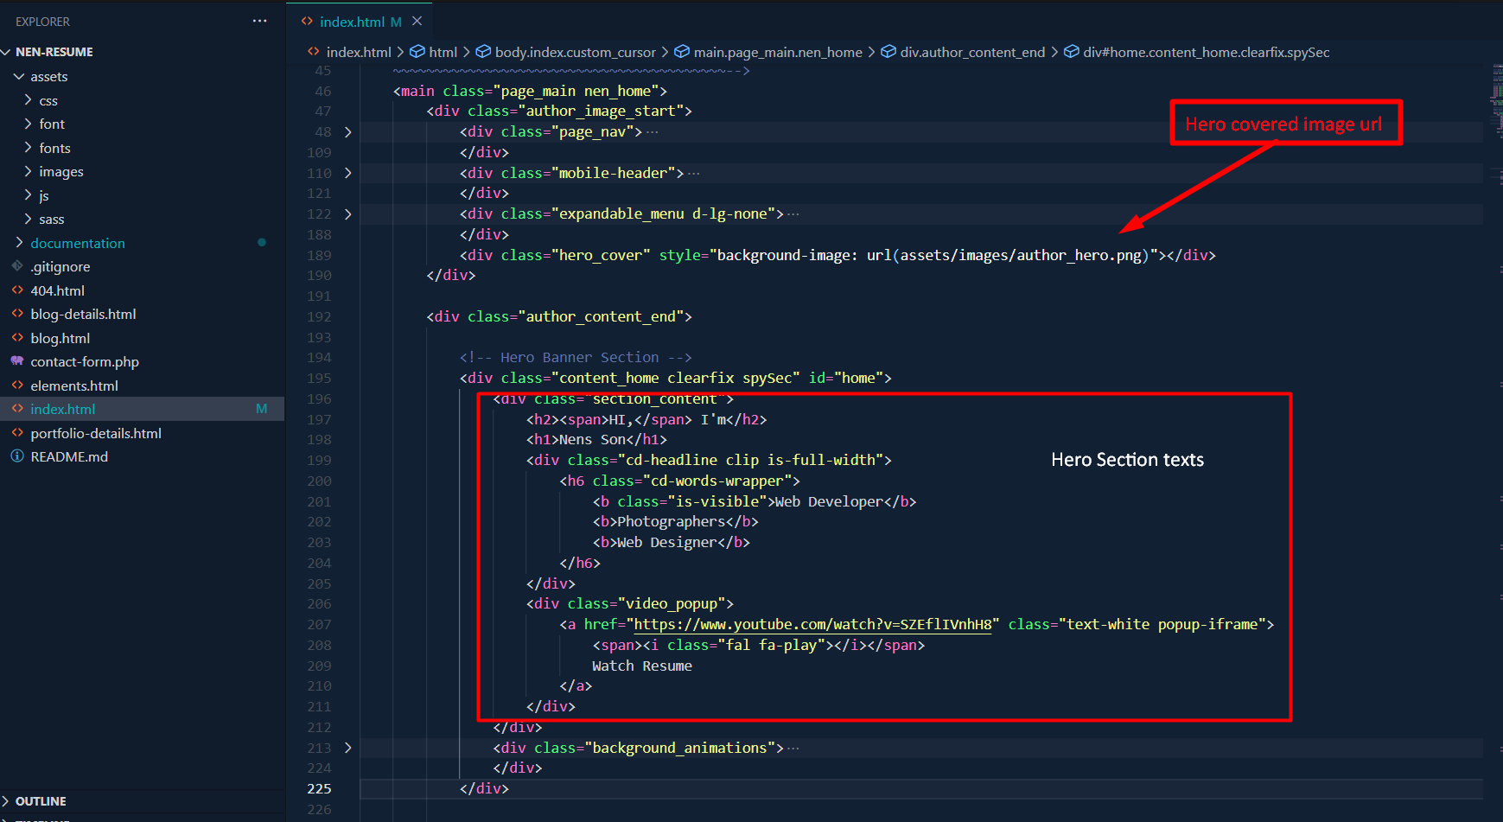Click main.page_main.nen_home breadcrumb
1503x822 pixels.
(778, 52)
